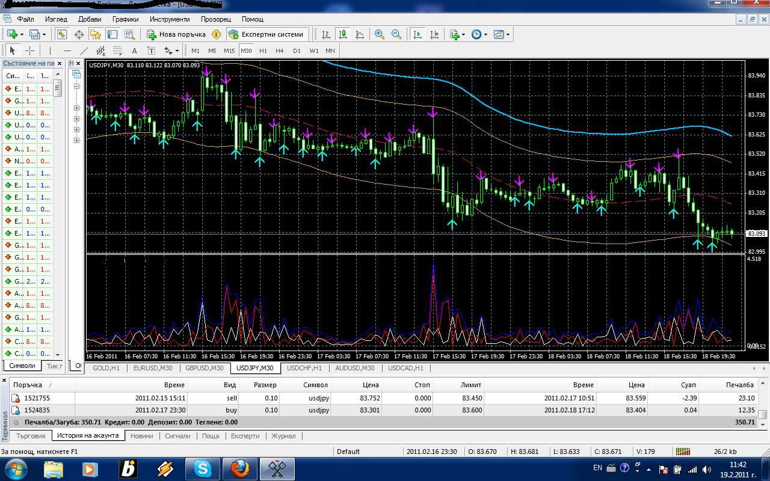Toggle chart Auto Scroll
The width and height of the screenshot is (770, 481).
point(417,34)
